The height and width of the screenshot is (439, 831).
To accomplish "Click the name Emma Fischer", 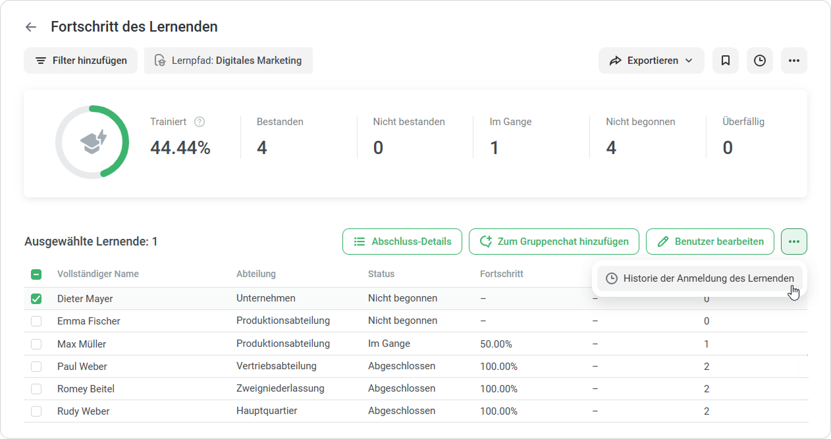I will click(89, 321).
